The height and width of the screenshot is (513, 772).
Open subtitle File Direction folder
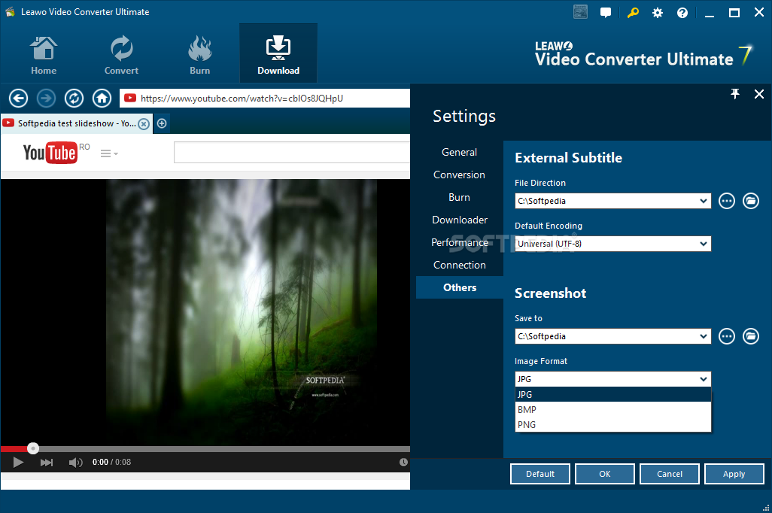(x=751, y=201)
